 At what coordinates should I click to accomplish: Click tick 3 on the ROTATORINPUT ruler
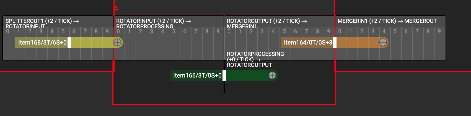point(151,31)
